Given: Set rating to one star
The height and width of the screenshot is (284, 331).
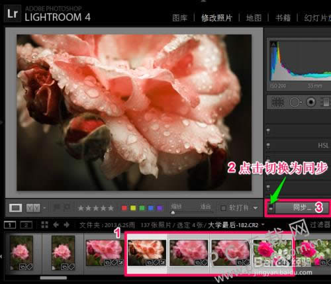Looking at the screenshot, I should pyautogui.click(x=81, y=208).
